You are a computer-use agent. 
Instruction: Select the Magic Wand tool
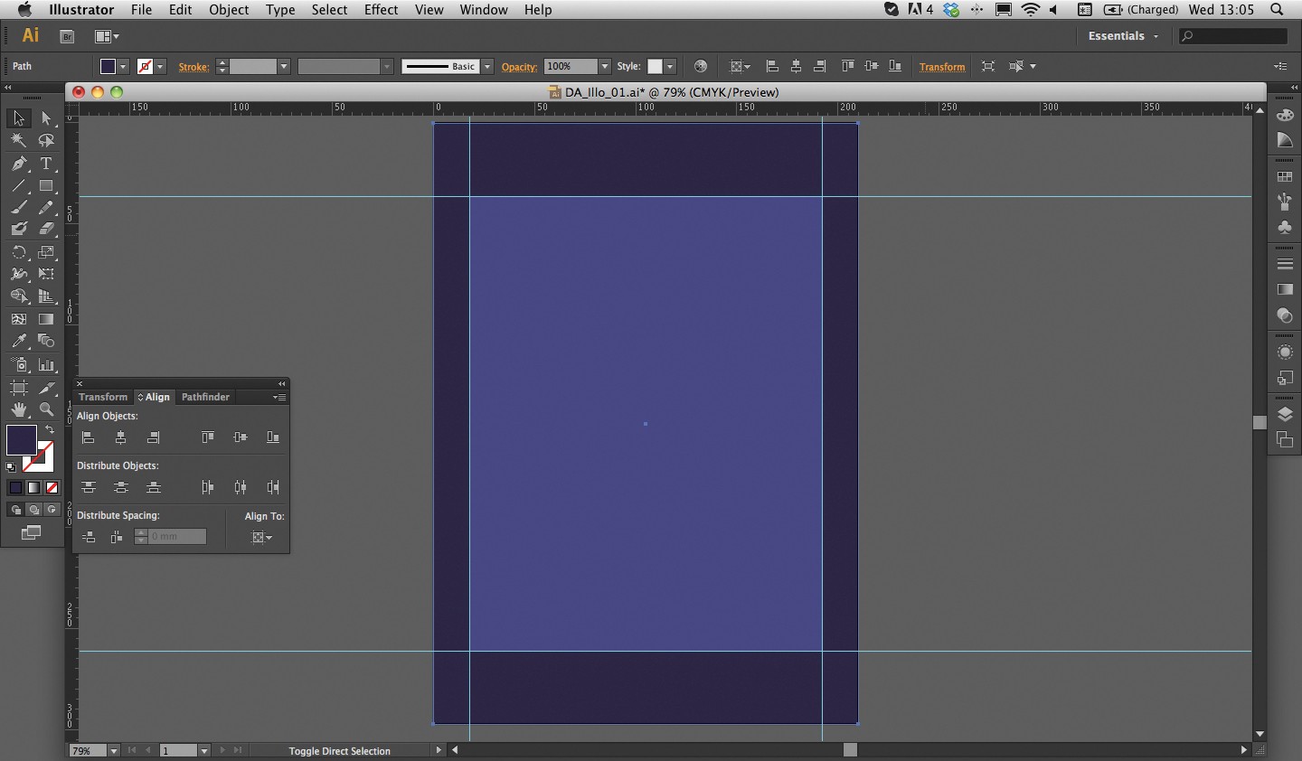point(19,141)
